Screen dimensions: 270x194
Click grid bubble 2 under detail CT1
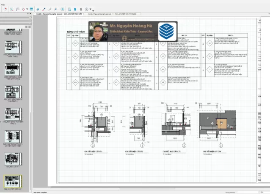coord(93,145)
